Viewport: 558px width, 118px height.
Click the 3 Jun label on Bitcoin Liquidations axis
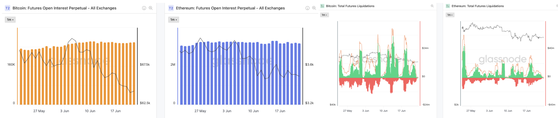[365, 111]
